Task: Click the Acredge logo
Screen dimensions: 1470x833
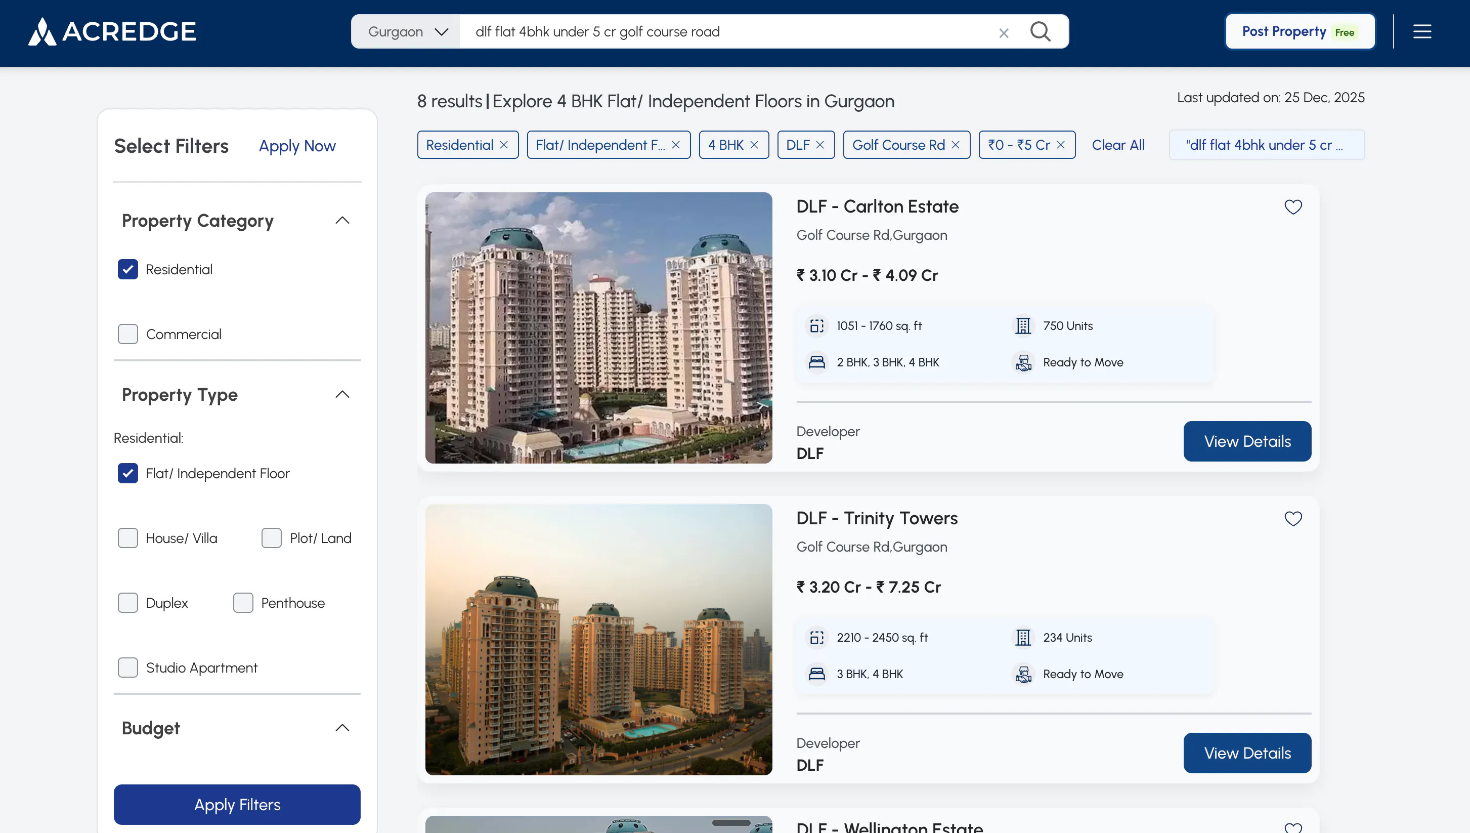Action: tap(112, 31)
